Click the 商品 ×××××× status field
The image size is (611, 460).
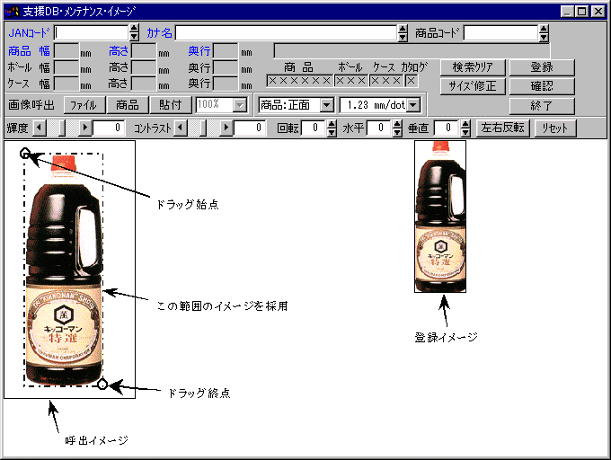pos(299,81)
